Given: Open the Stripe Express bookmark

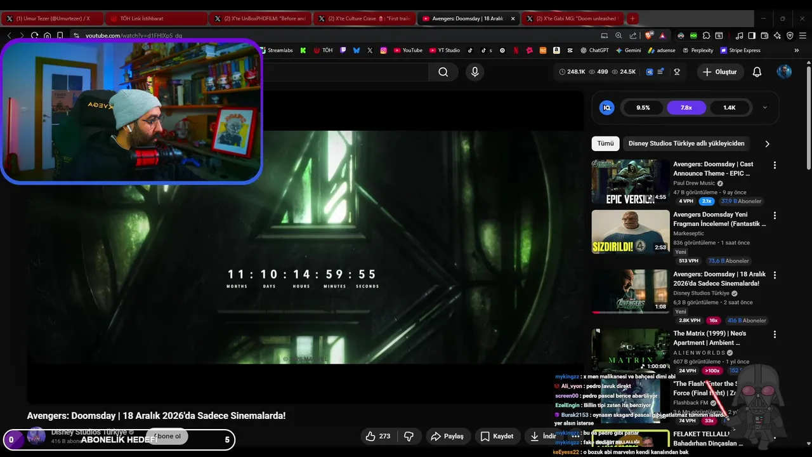Looking at the screenshot, I should coord(740,50).
